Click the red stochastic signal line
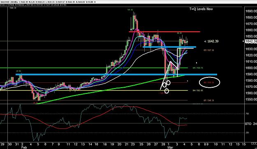 pyautogui.click(x=93, y=117)
